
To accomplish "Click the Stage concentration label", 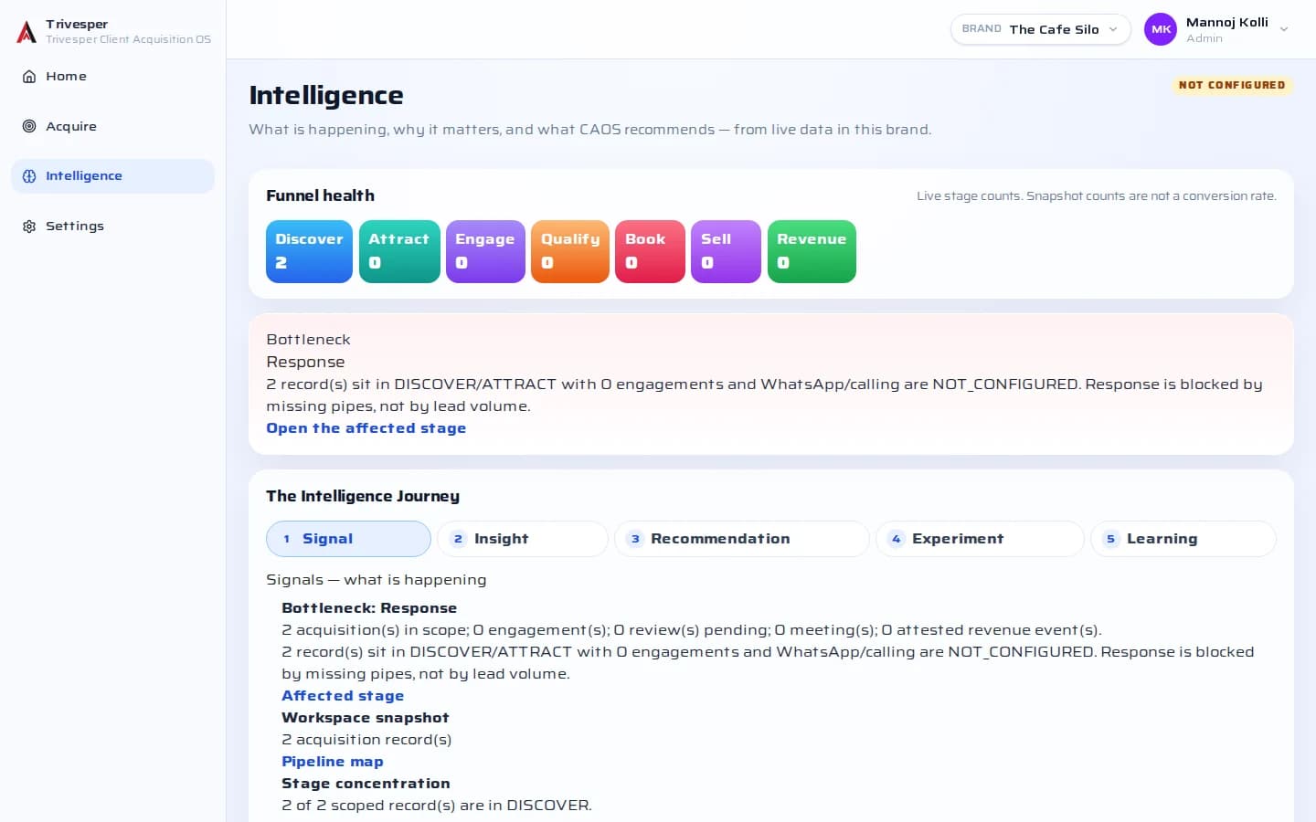I will pyautogui.click(x=366, y=784).
